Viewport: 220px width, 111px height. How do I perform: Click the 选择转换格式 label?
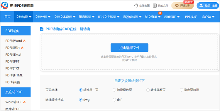coord(55,100)
